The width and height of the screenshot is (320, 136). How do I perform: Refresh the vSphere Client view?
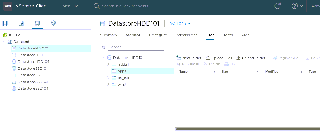click(x=278, y=6)
